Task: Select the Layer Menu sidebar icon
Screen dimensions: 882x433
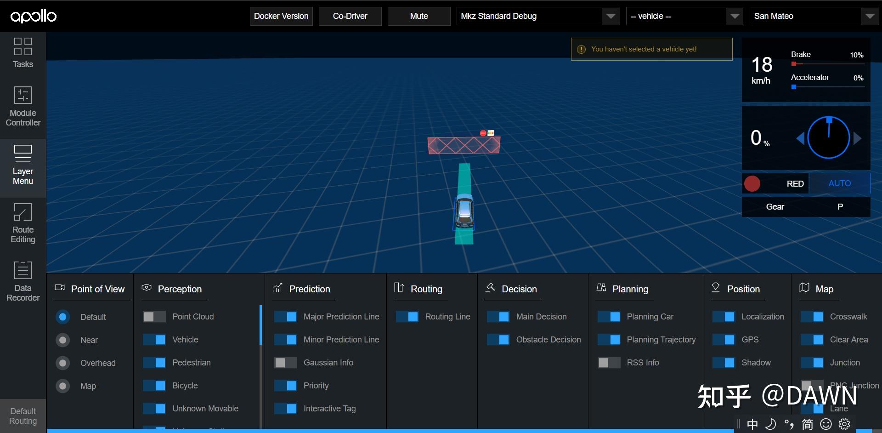Action: click(x=23, y=165)
